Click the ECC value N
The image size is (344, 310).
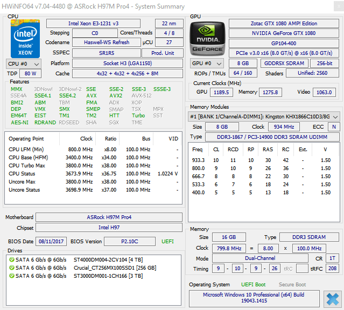tap(334, 127)
